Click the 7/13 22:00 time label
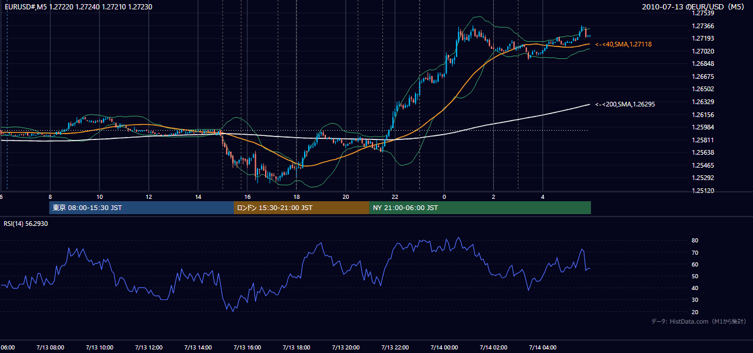753x353 pixels. coord(395,348)
